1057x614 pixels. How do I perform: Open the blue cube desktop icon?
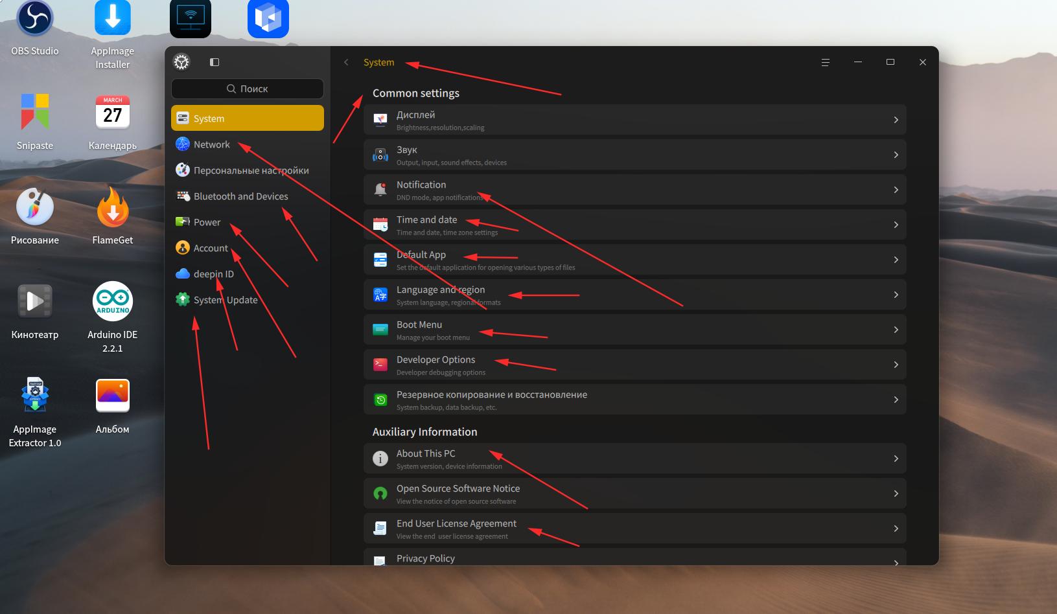click(x=268, y=19)
